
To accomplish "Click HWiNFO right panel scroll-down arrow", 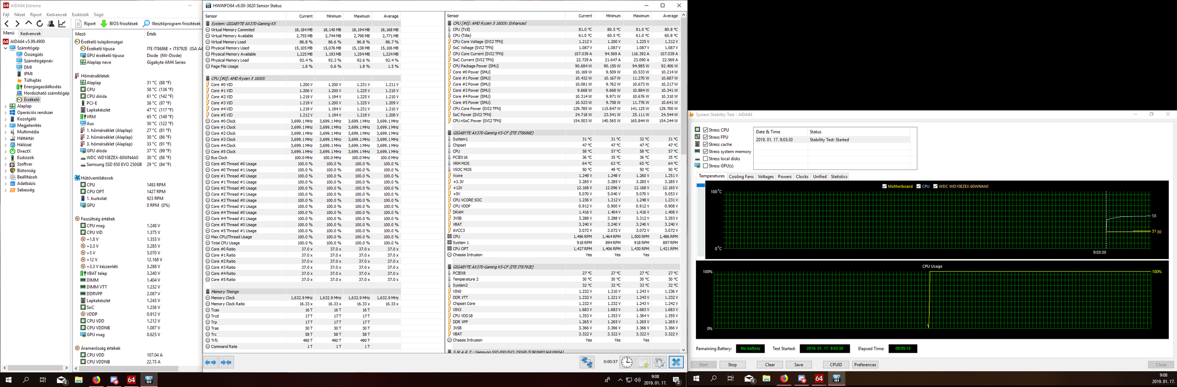I will point(684,350).
